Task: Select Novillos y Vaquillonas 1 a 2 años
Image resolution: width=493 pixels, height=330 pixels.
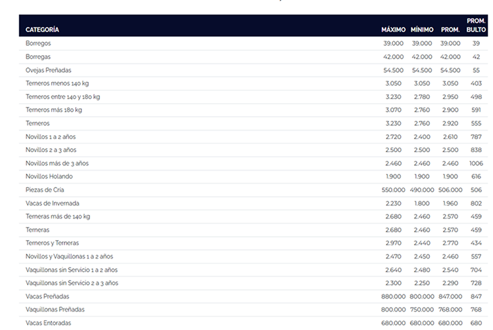Action: [x=69, y=257]
